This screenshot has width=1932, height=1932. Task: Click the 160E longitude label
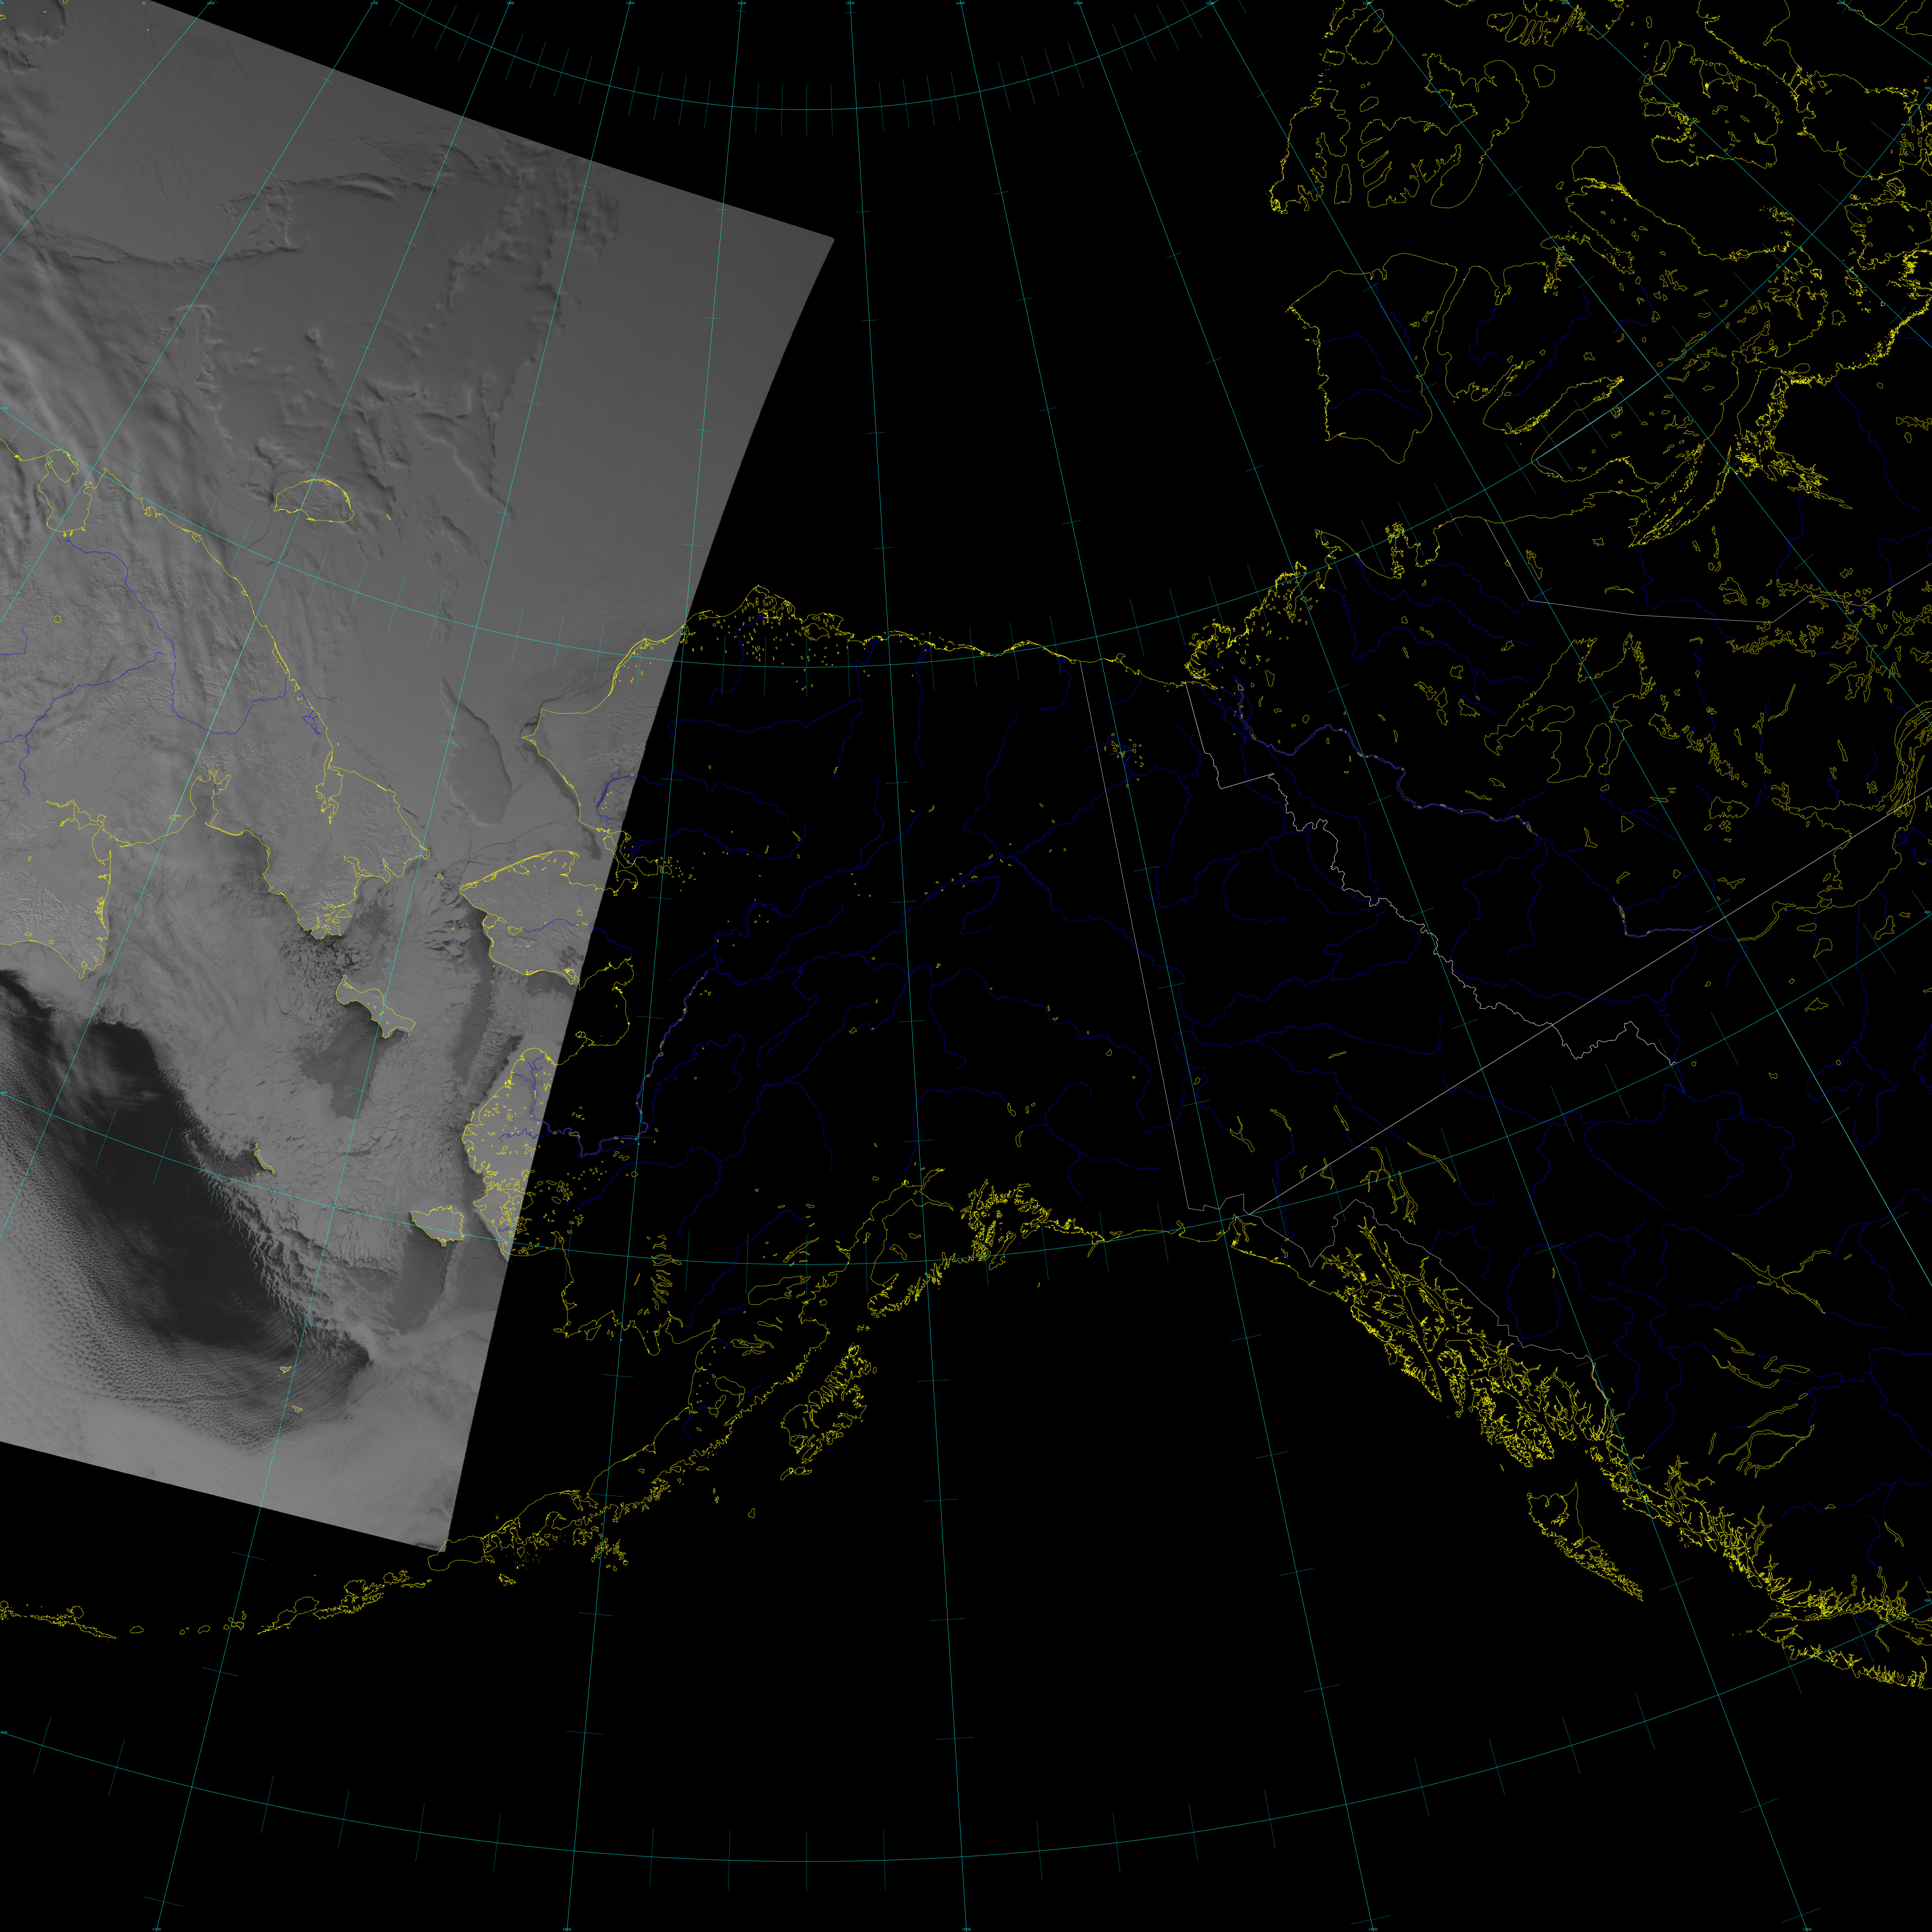211,3
